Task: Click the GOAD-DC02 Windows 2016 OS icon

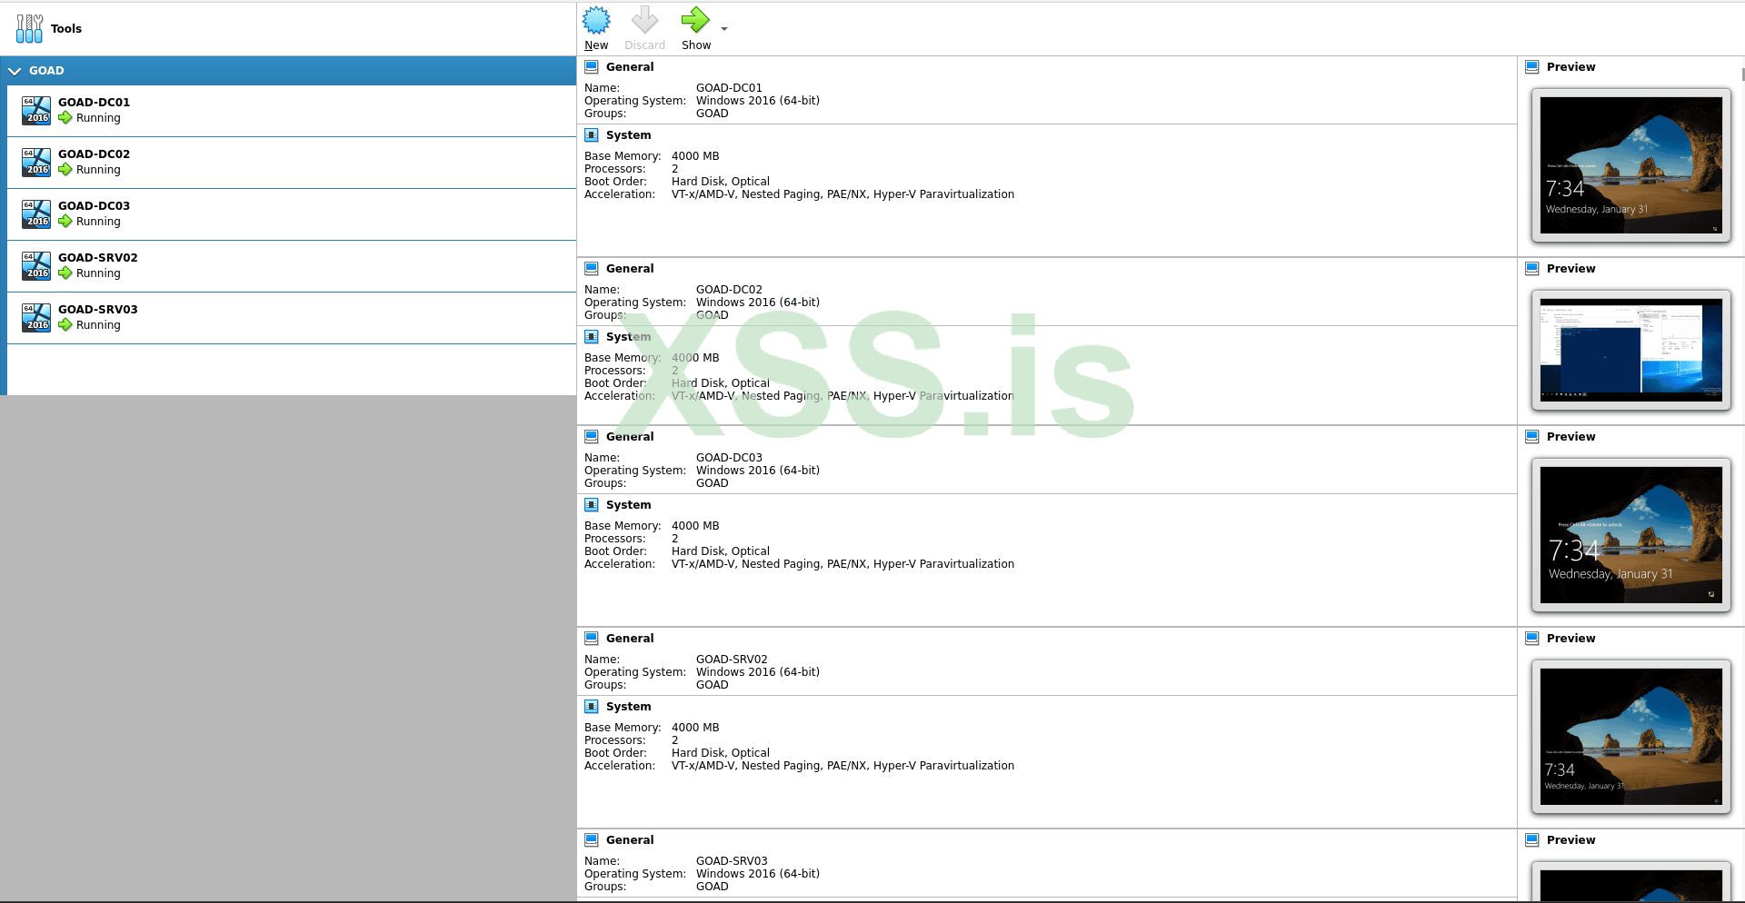Action: 36,162
